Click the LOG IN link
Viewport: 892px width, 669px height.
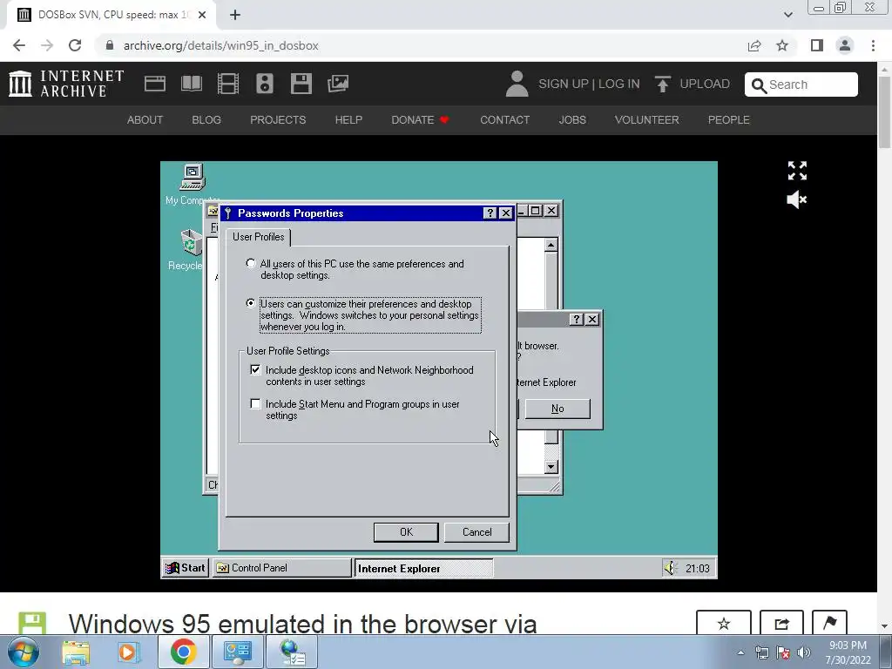coord(619,84)
